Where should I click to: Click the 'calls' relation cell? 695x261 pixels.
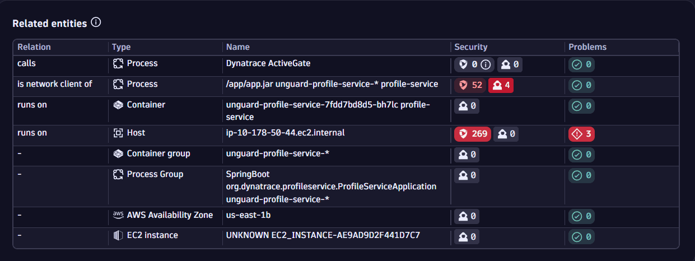26,64
